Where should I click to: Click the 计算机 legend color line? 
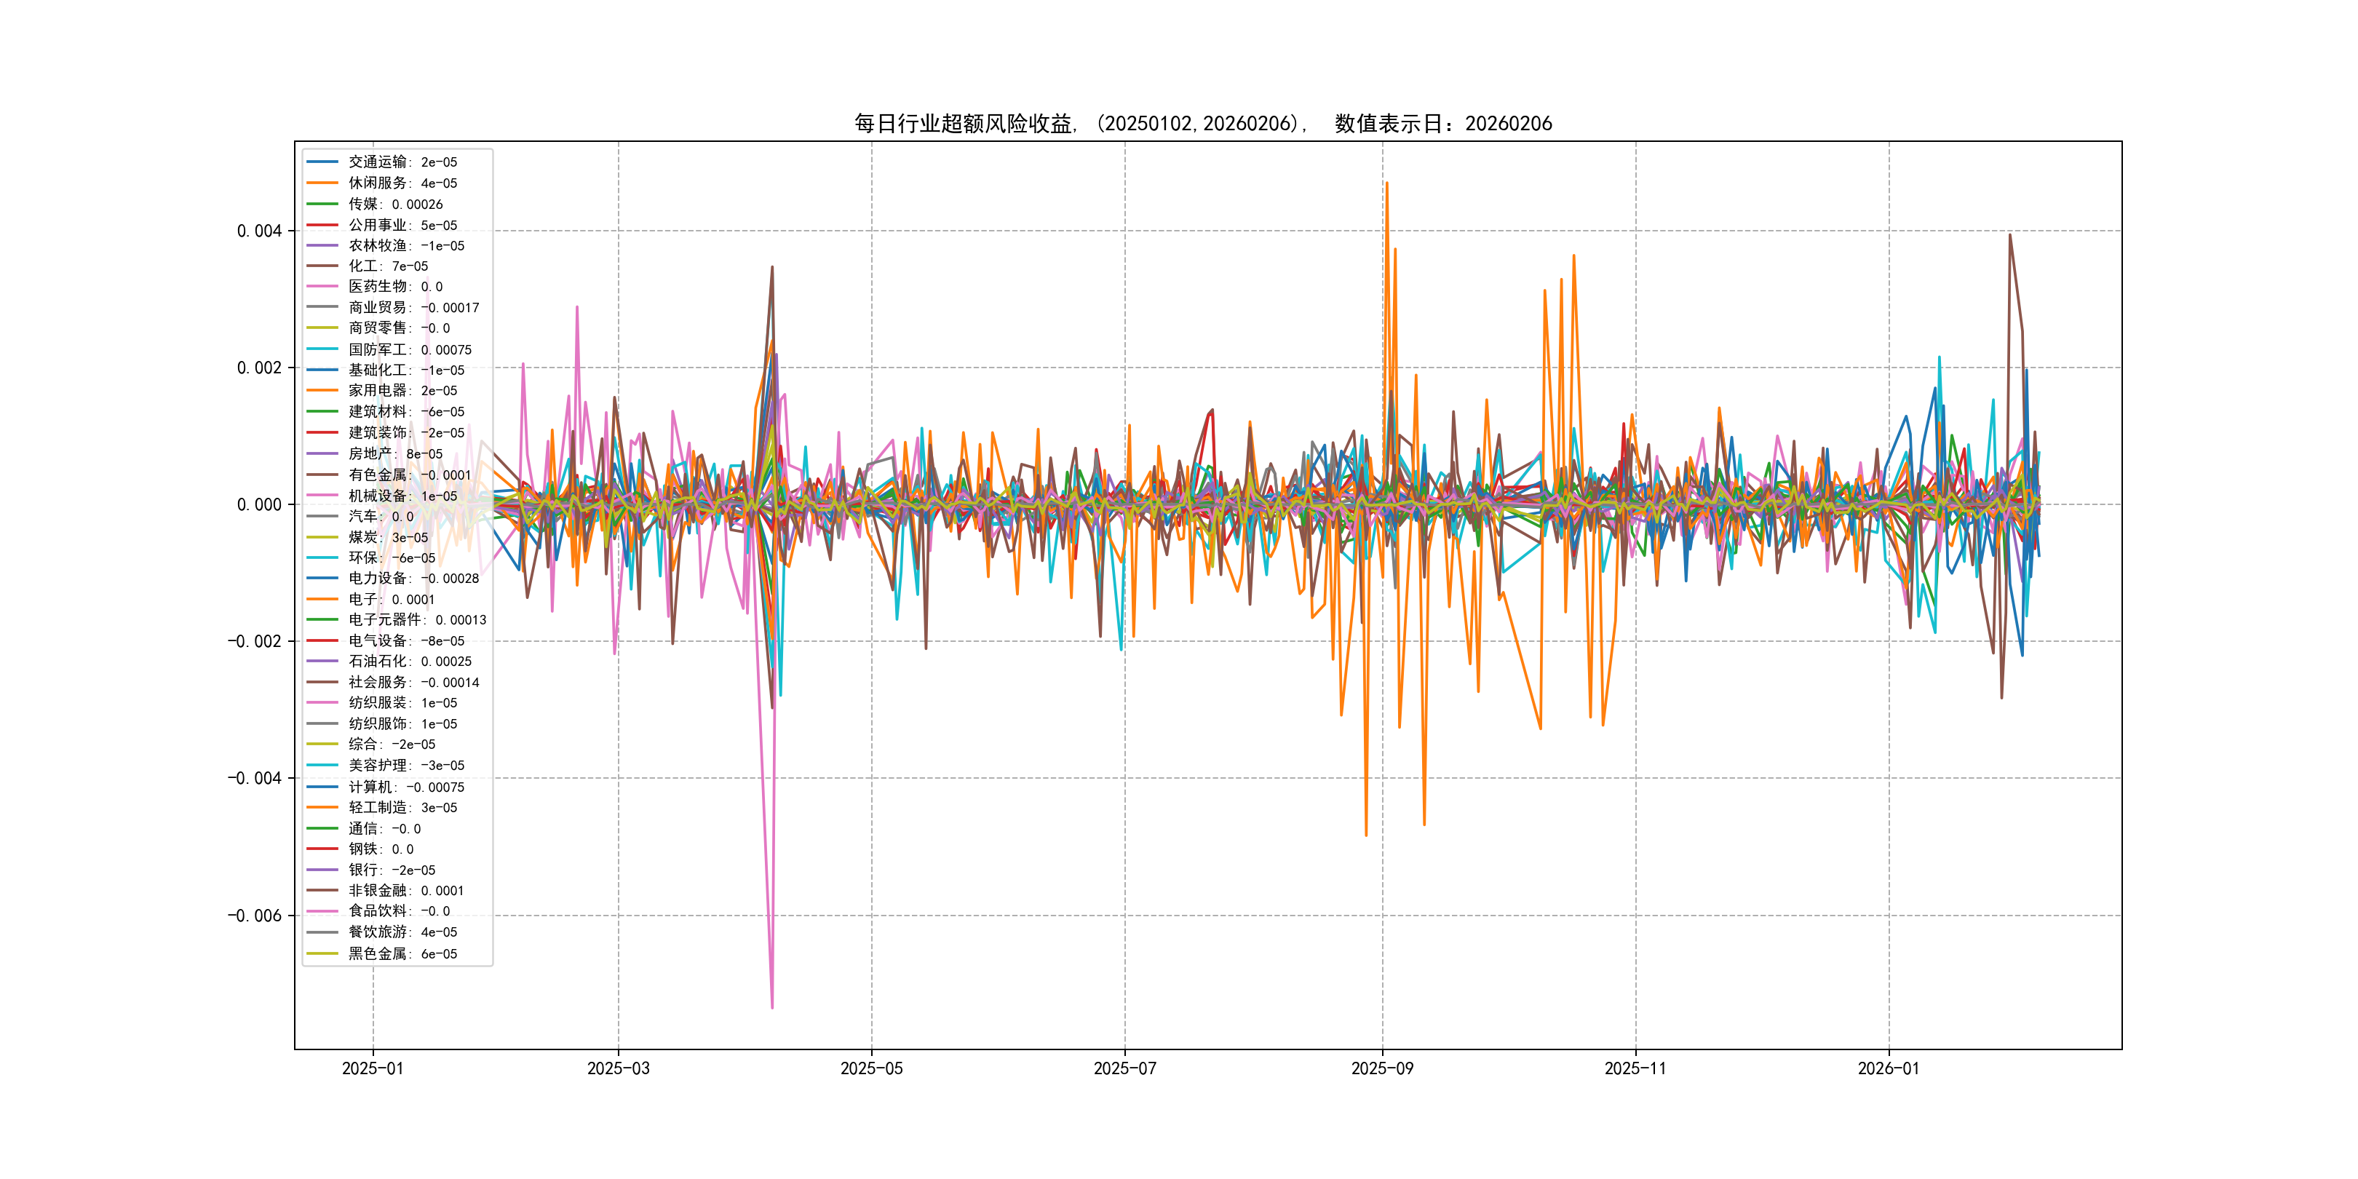322,787
